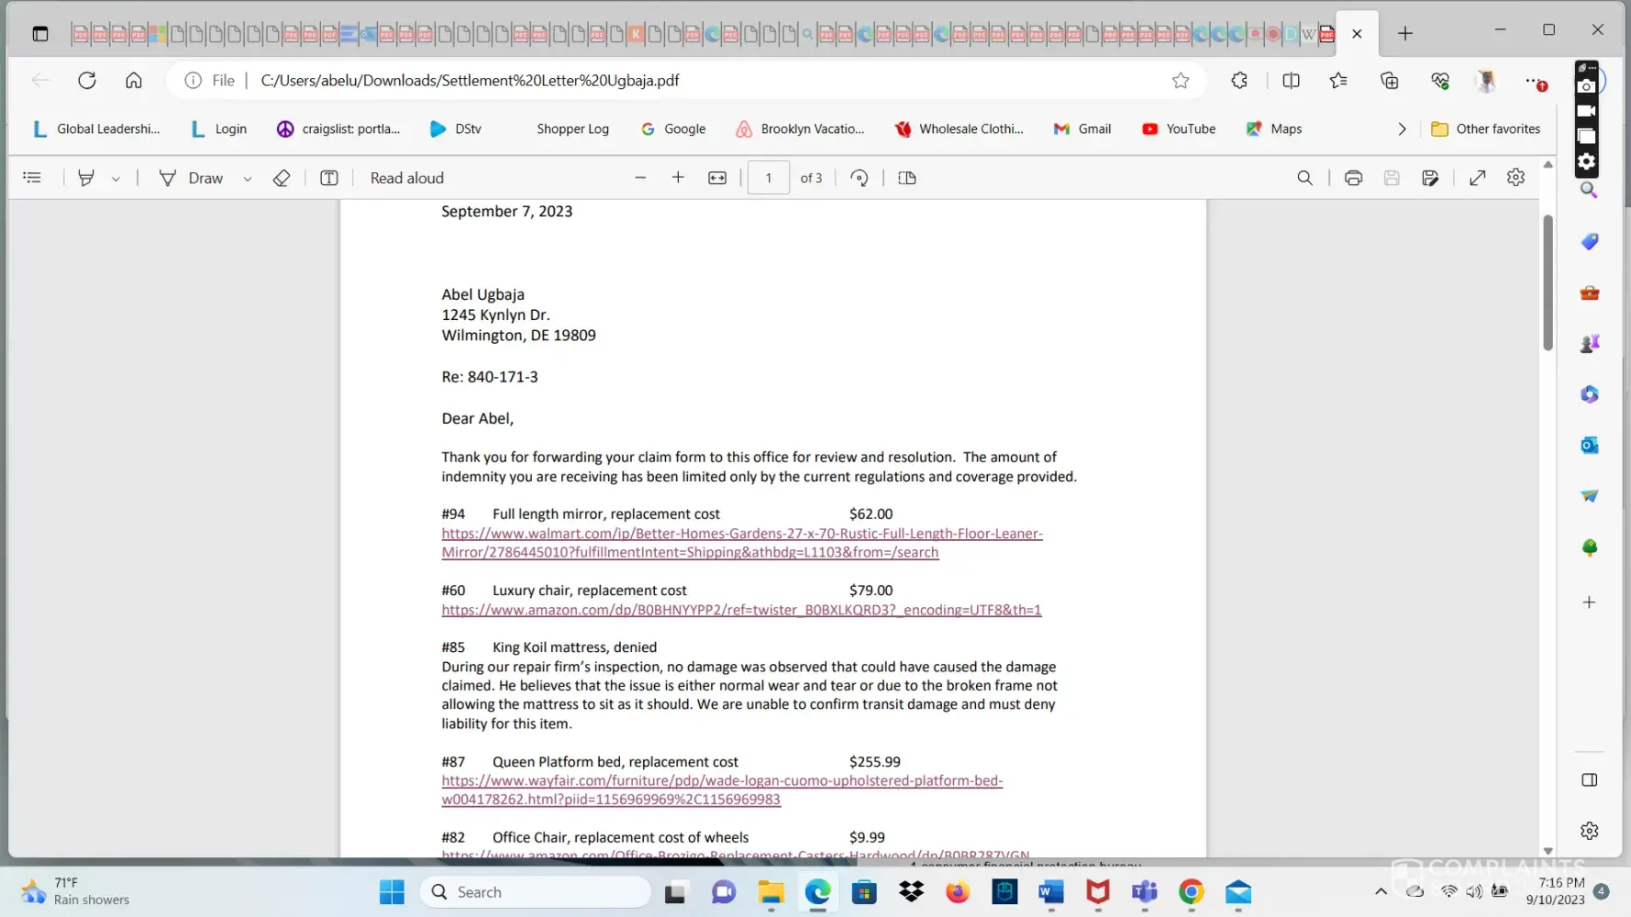
Task: Expand the Draw tool options arrow
Action: point(247,179)
